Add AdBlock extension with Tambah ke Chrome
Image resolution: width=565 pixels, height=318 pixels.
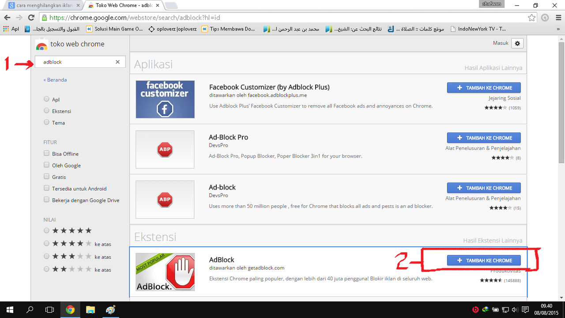(484, 261)
